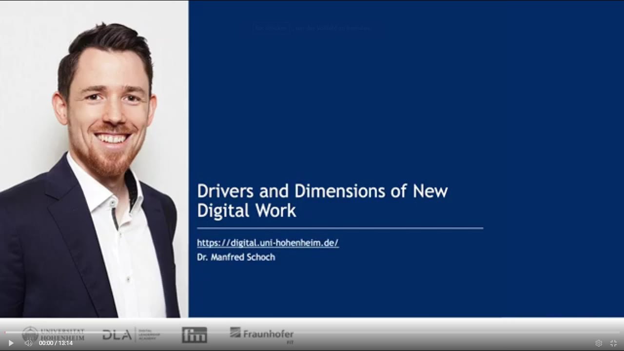This screenshot has width=624, height=351.
Task: Open the digital.uni-hohenheim.de link
Action: coord(268,243)
